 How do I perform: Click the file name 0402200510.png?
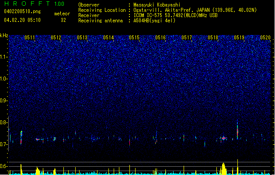[x=22, y=12]
